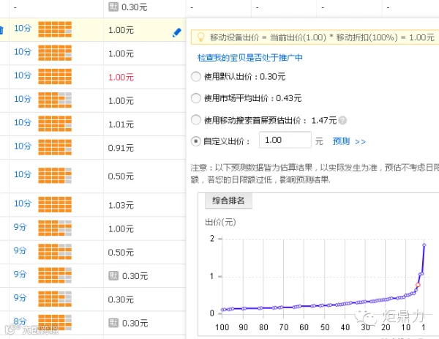Open the 检查我的宝贝是否处于推广中 link

(x=249, y=58)
